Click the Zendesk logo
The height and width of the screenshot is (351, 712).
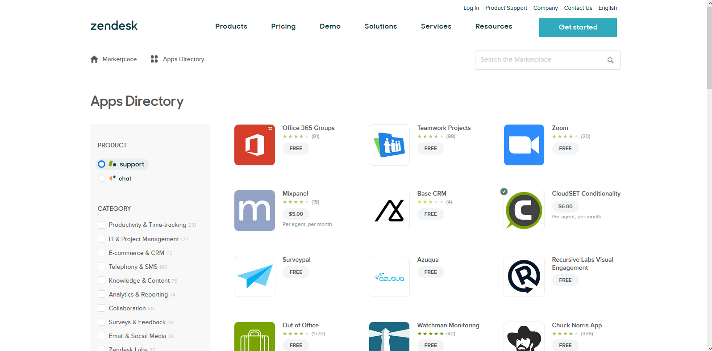114,26
